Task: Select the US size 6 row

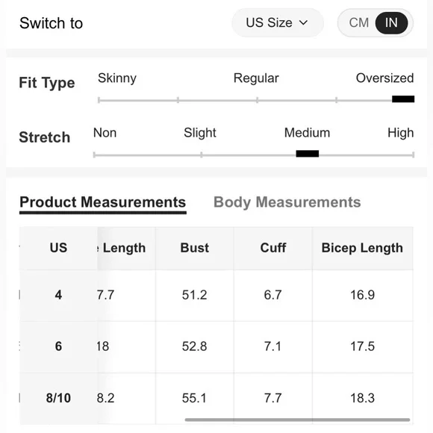Action: pyautogui.click(x=216, y=346)
